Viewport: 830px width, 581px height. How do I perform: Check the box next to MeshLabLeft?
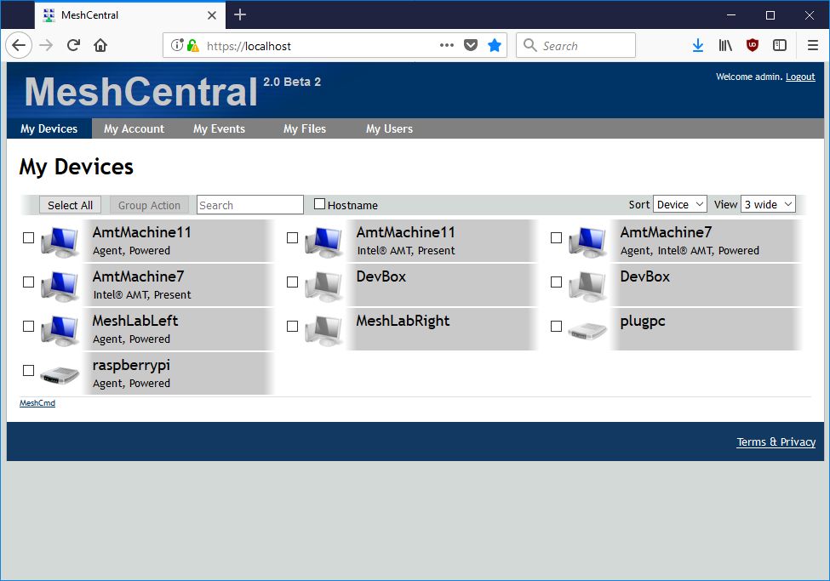coord(28,327)
